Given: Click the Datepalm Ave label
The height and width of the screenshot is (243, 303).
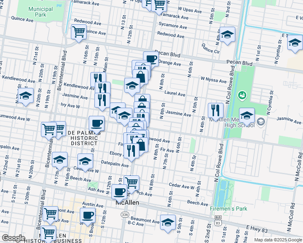Looking at the screenshot, I should click(x=115, y=164).
